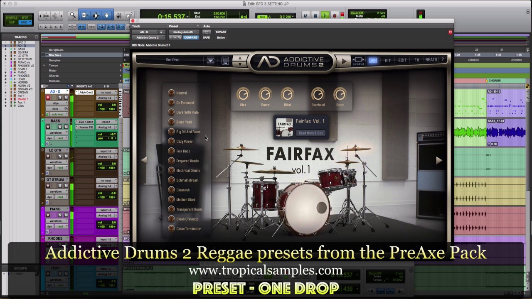Click Read More & Buy button
The image size is (532, 299).
[310, 133]
